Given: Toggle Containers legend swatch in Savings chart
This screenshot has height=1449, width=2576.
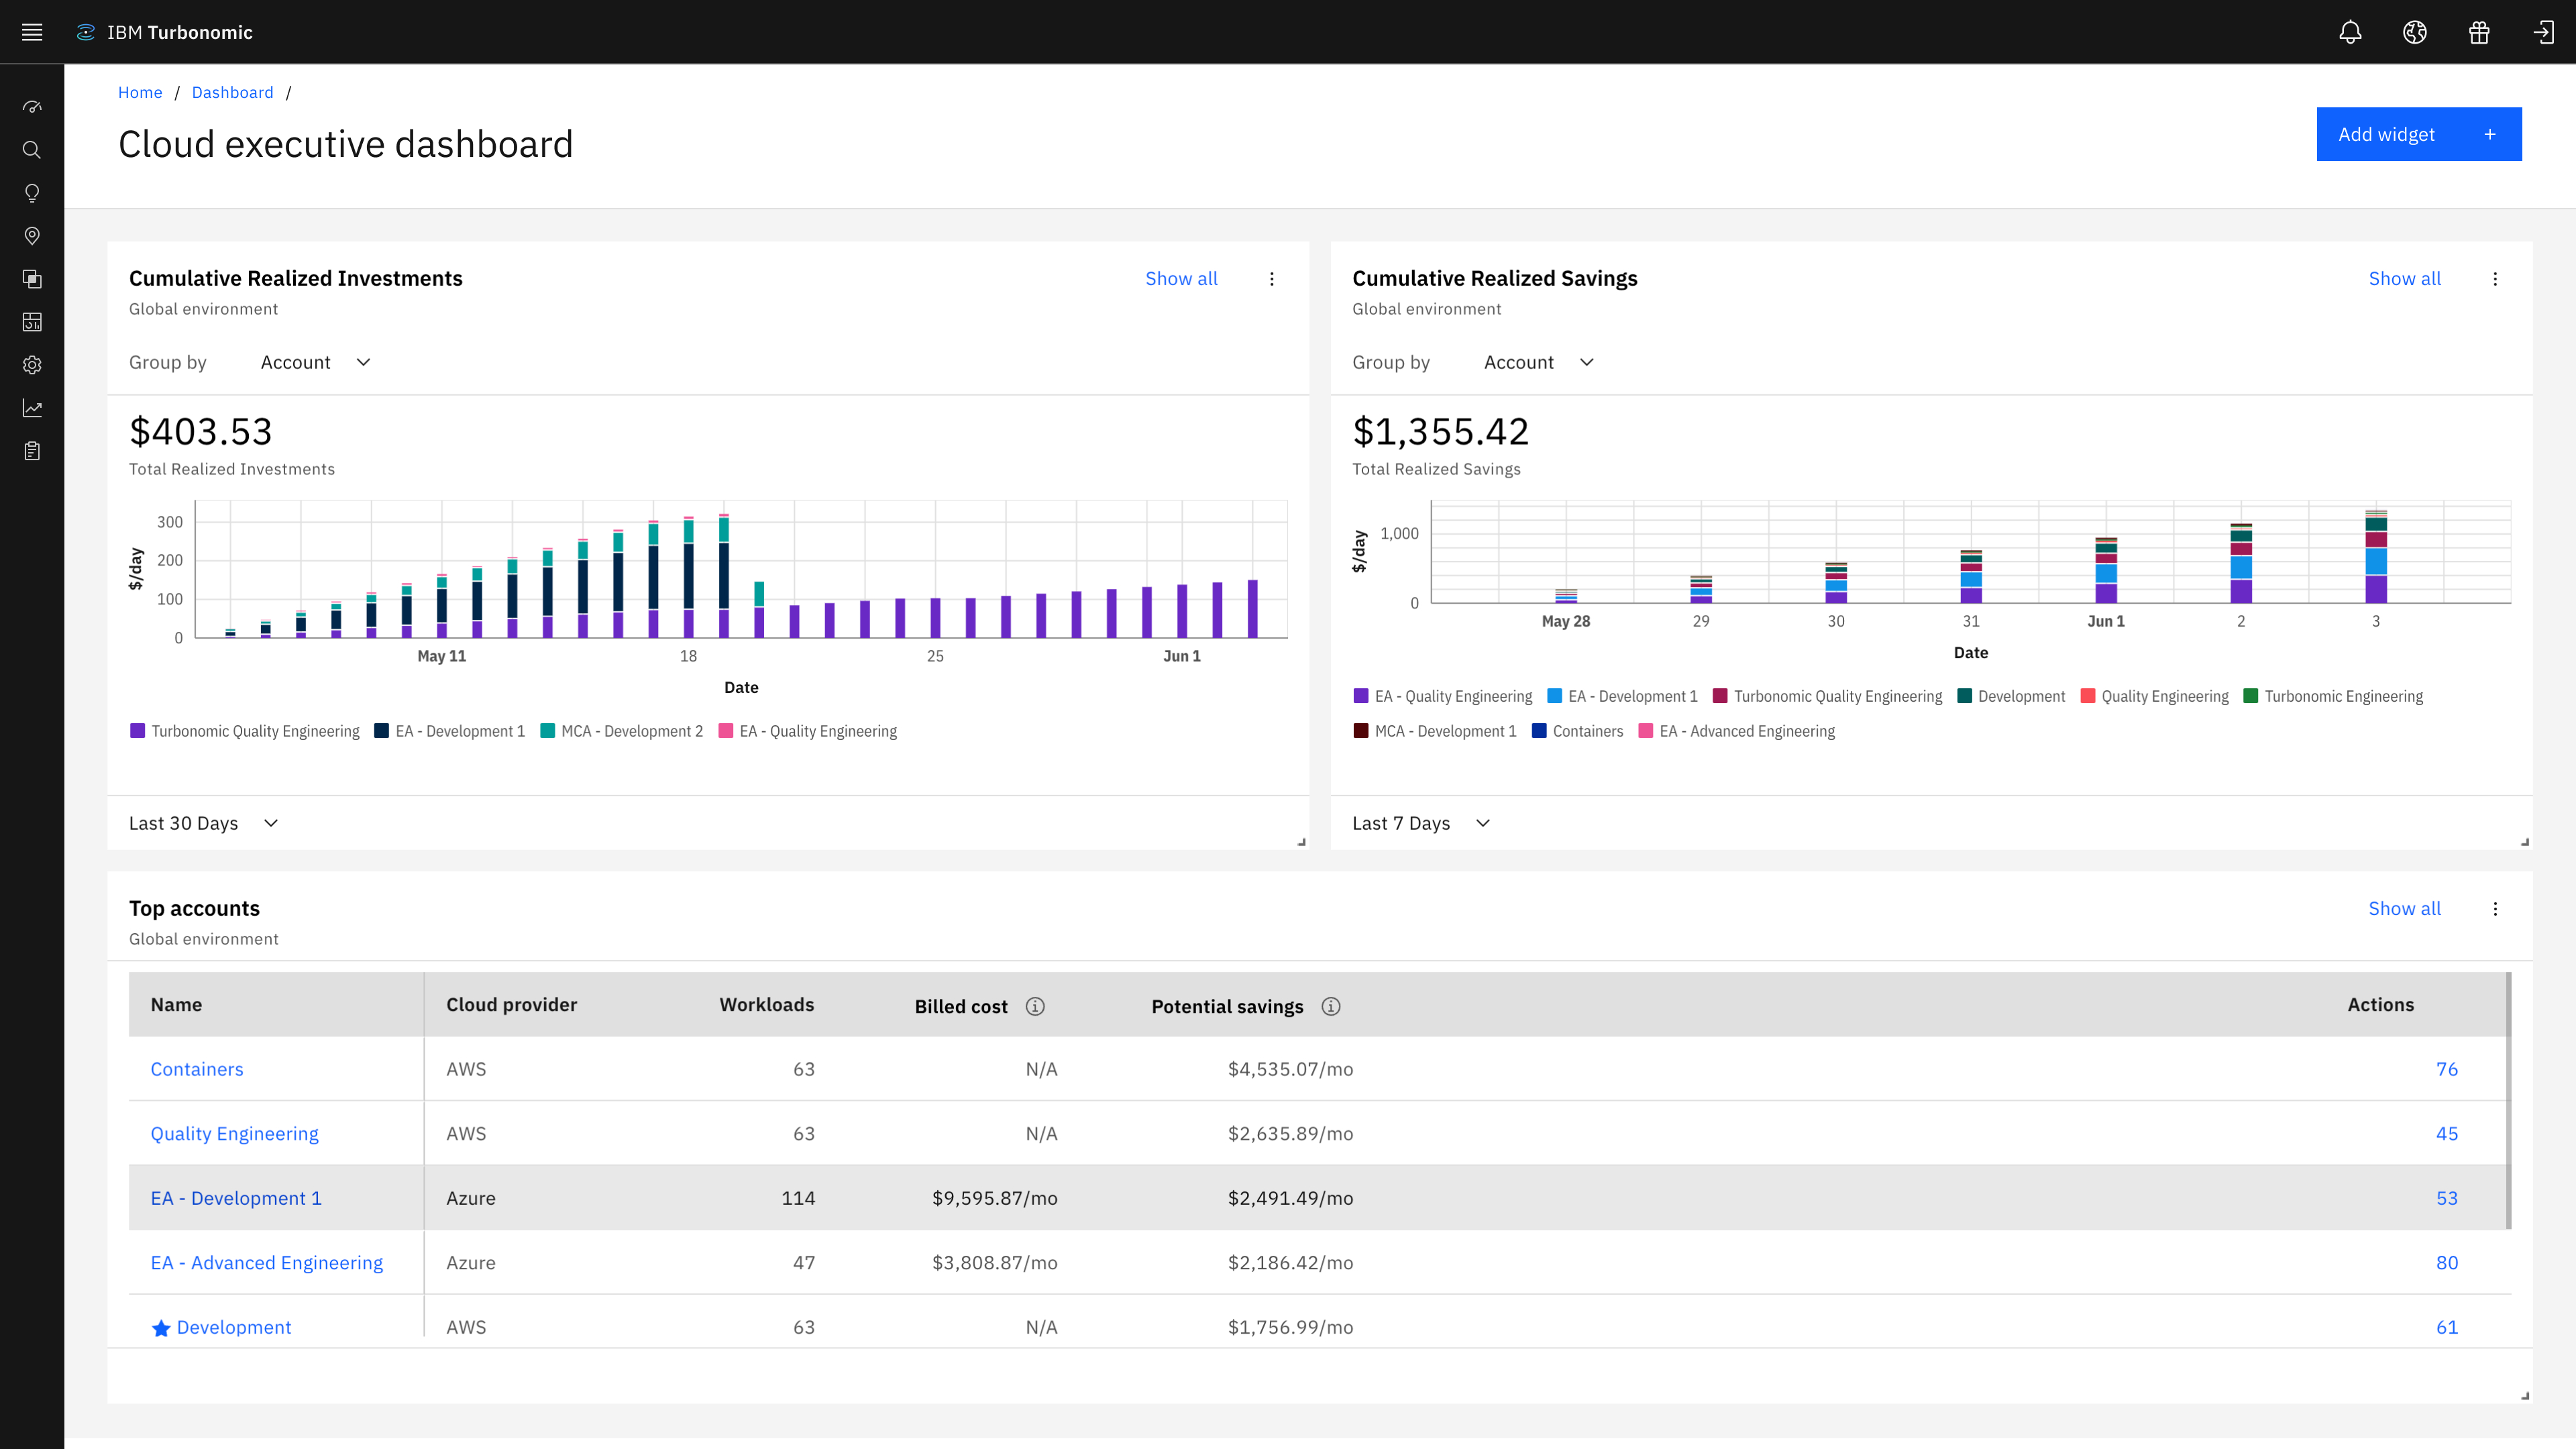Looking at the screenshot, I should coord(1539,731).
